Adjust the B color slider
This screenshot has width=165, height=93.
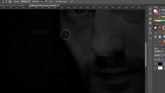pos(163,17)
